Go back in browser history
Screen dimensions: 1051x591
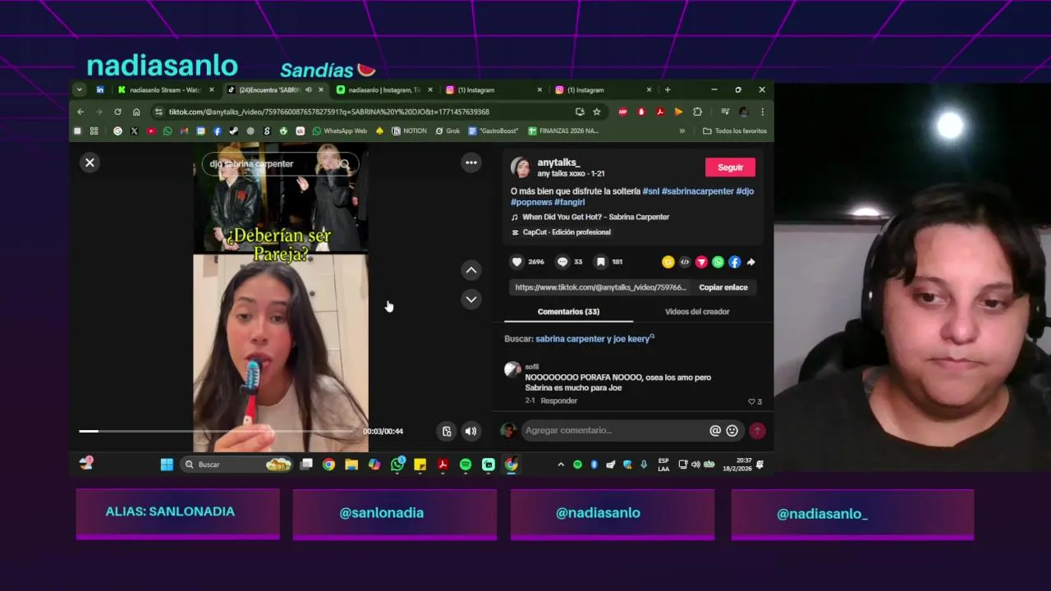80,112
